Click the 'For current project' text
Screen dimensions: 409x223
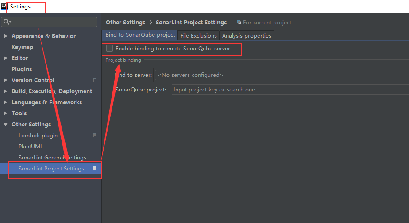pyautogui.click(x=267, y=23)
